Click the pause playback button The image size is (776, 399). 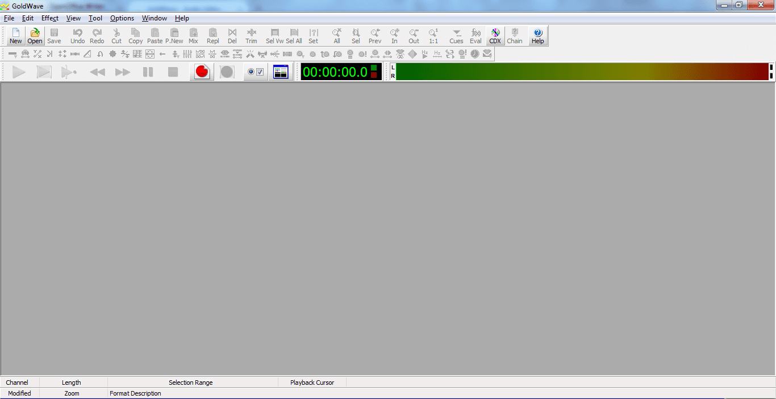[x=148, y=72]
